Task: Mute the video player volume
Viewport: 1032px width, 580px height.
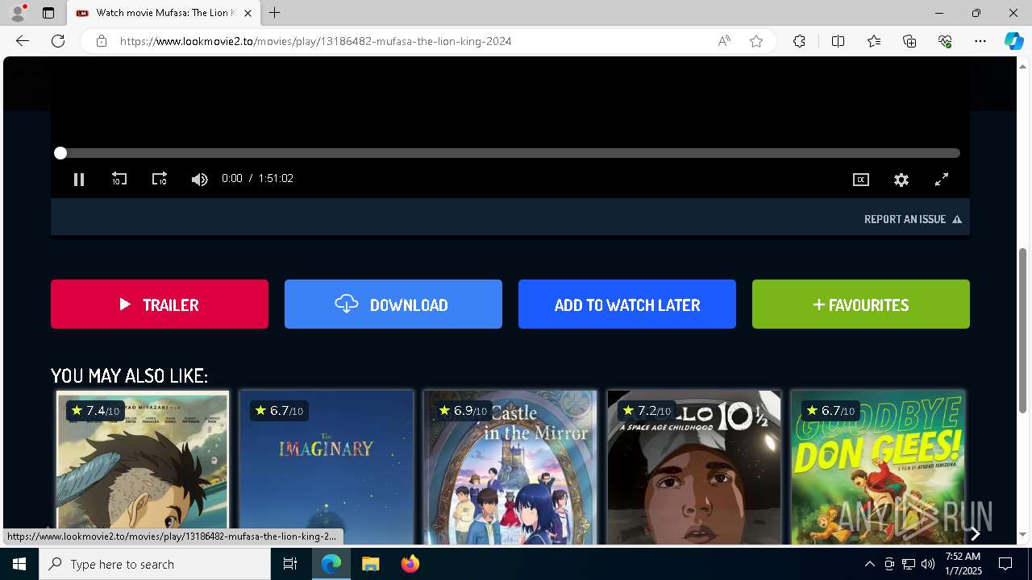Action: (x=199, y=179)
